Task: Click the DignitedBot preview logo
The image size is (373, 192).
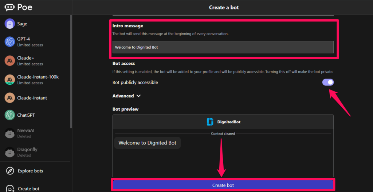Action: (x=210, y=122)
